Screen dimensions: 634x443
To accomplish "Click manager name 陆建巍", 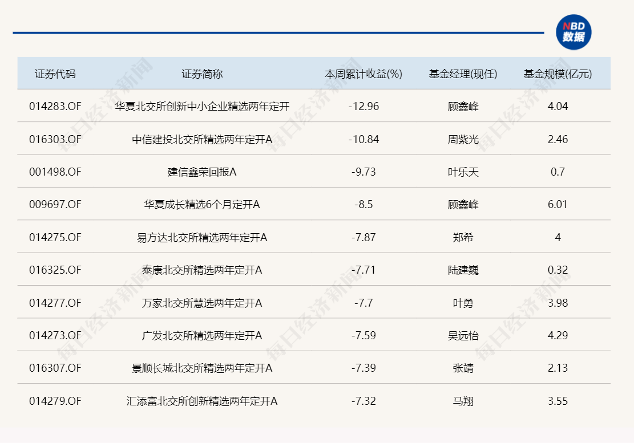I will (x=463, y=270).
